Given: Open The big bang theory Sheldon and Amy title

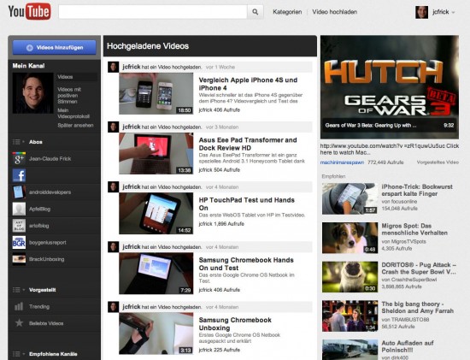Looking at the screenshot, I should point(417,307).
